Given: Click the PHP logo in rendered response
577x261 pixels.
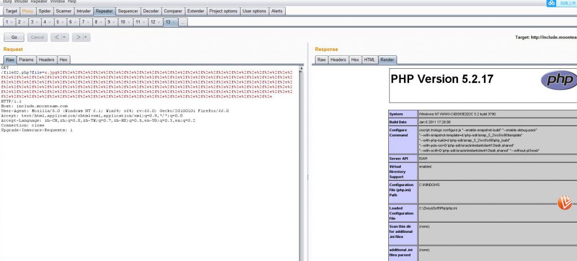Looking at the screenshot, I should tap(560, 80).
